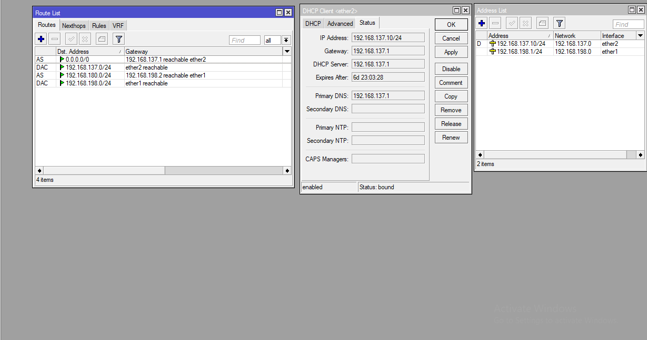Screen dimensions: 647x340
Task: Open the Interface column dropdown arrow
Action: 640,35
